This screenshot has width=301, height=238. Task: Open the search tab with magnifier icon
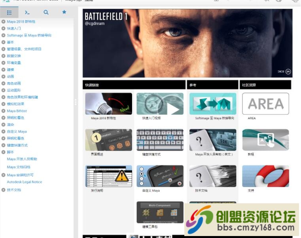(46, 13)
